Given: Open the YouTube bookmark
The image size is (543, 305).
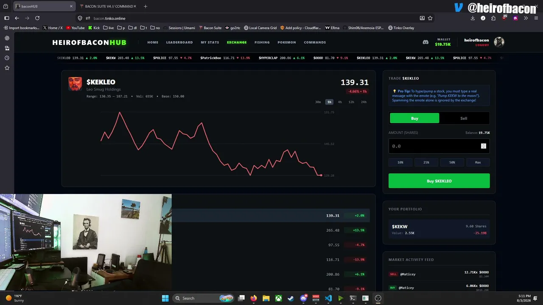Looking at the screenshot, I should point(76,28).
